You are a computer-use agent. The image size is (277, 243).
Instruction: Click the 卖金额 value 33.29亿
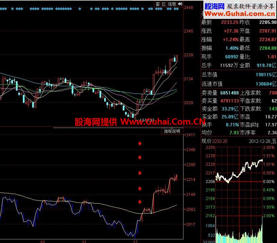pyautogui.click(x=230, y=109)
